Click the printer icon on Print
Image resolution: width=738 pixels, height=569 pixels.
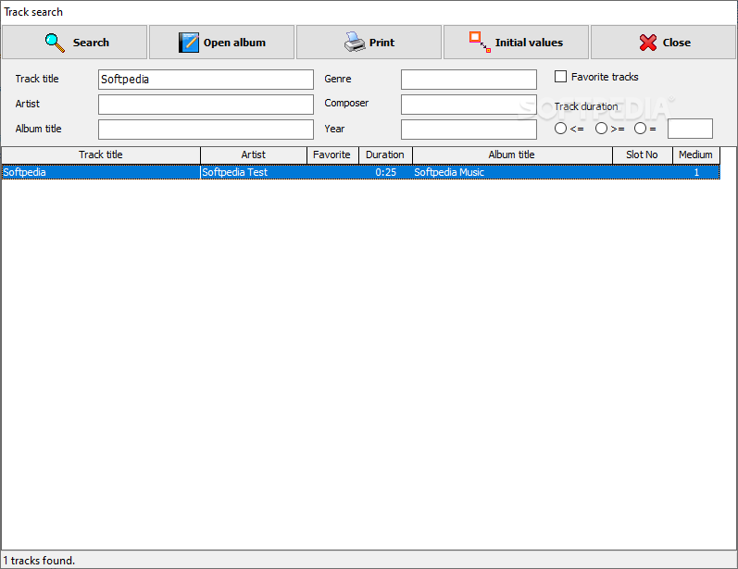click(x=355, y=43)
